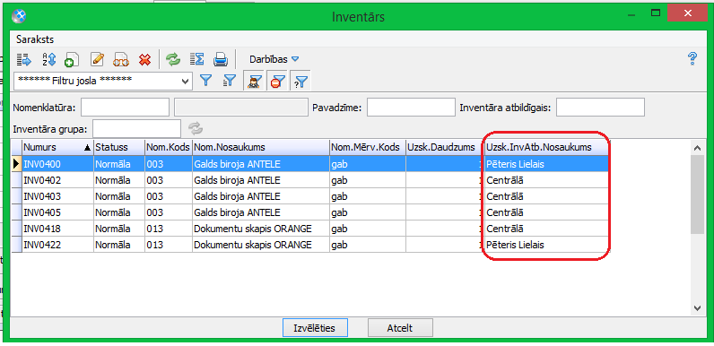Click the edit record pencil icon
714x346 pixels.
(x=97, y=59)
